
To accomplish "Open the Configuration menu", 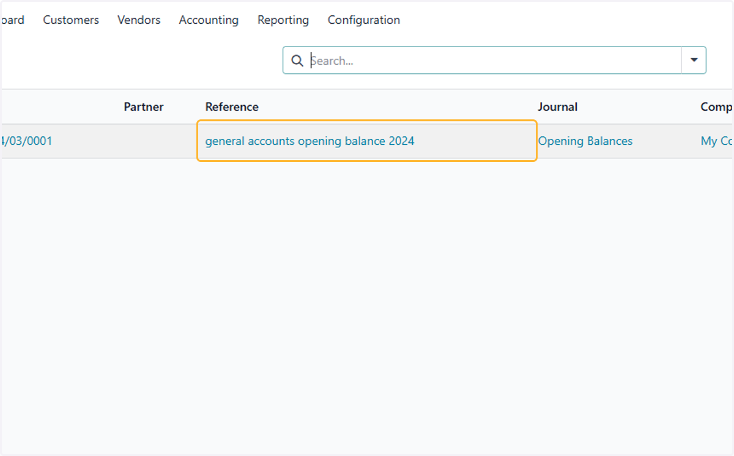I will point(364,20).
